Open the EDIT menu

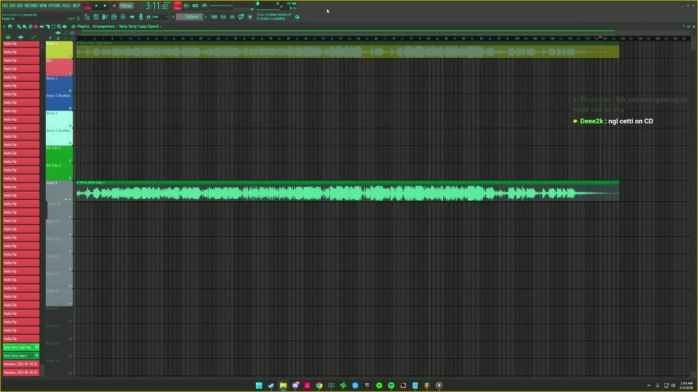[x=13, y=5]
